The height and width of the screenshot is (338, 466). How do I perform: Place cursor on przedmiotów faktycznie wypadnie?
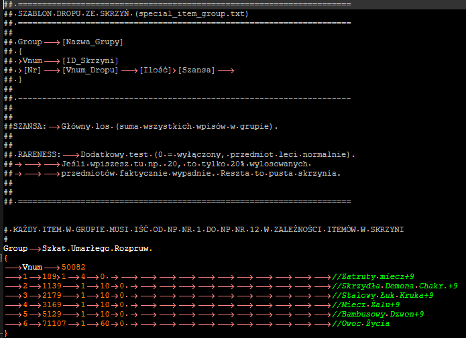pyautogui.click(x=136, y=173)
